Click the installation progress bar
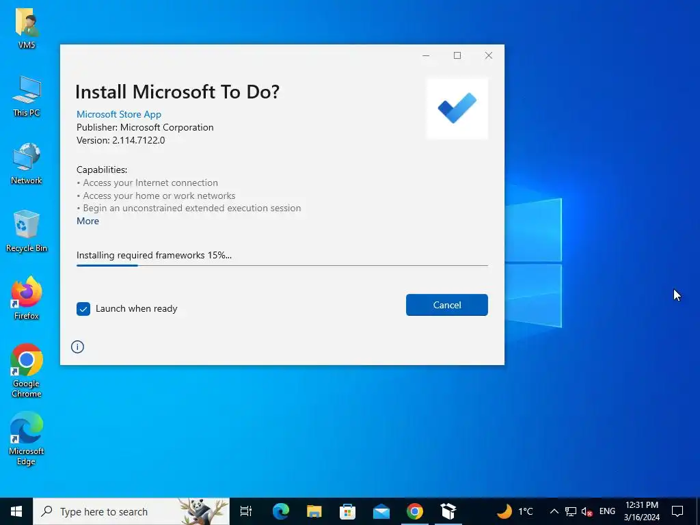 click(x=282, y=265)
